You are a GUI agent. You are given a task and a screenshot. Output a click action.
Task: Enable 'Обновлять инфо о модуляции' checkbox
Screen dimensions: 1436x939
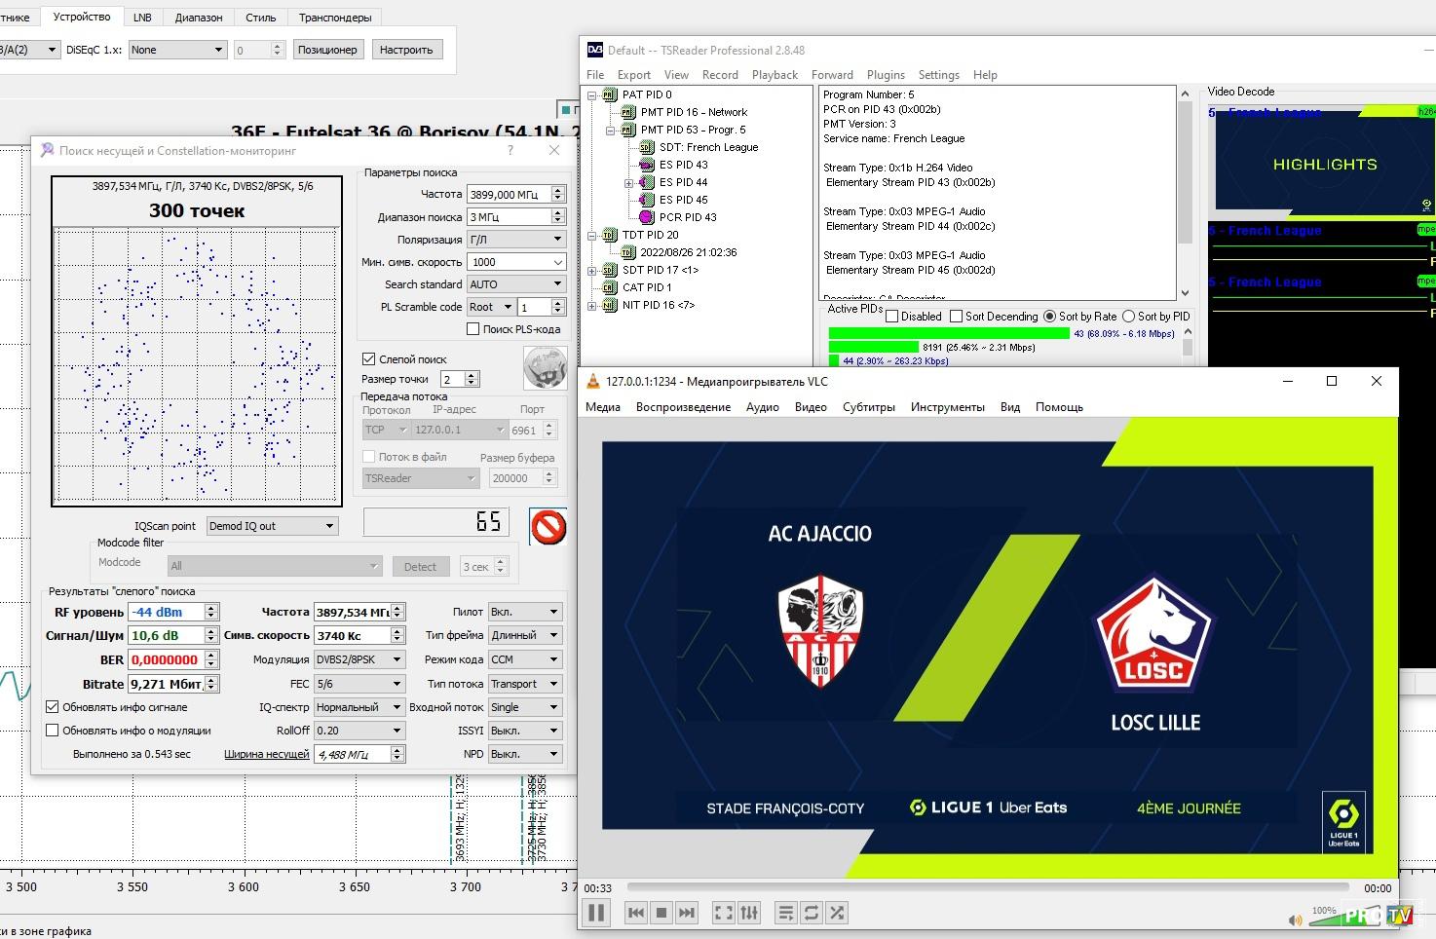[53, 731]
